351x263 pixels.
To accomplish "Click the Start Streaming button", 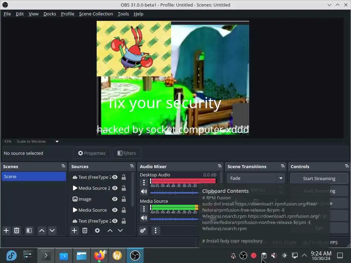I will 319,178.
